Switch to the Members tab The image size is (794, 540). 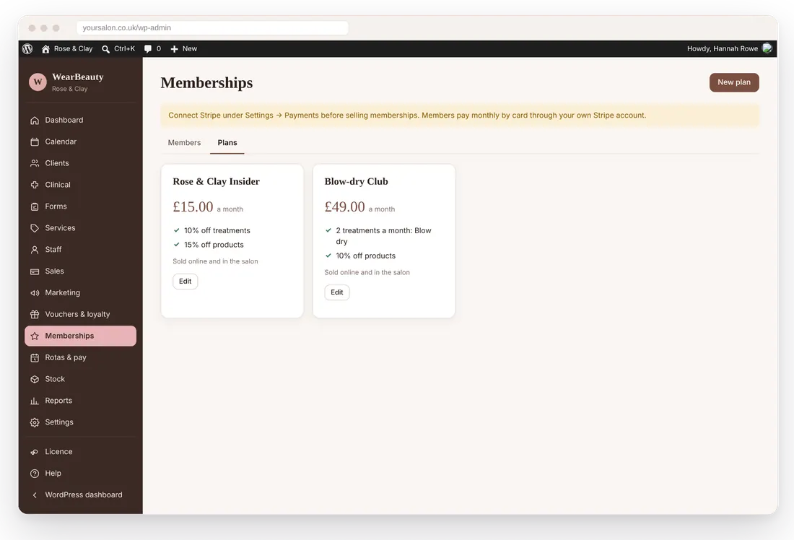click(x=184, y=143)
